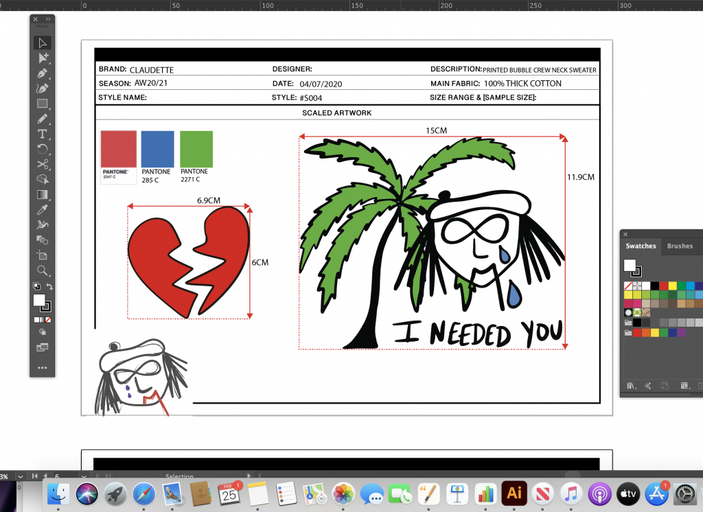The width and height of the screenshot is (703, 512).
Task: Open the artboard number dropdown
Action: 84,476
